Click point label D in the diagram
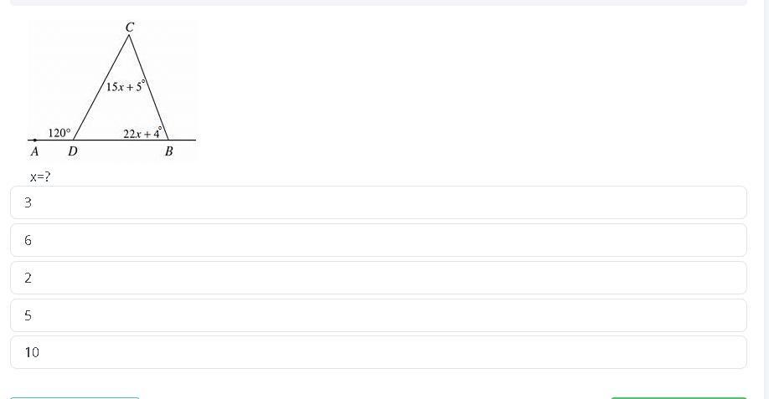This screenshot has width=769, height=399. [x=73, y=151]
